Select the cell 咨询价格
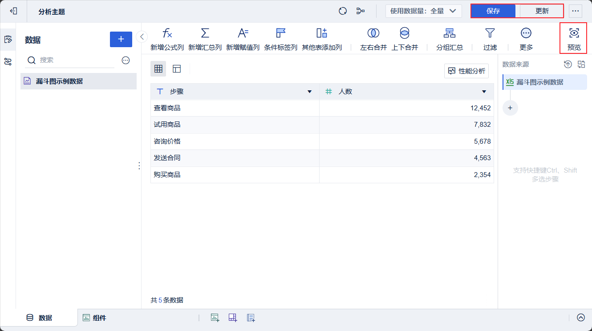Viewport: 592px width, 331px height. [235, 141]
